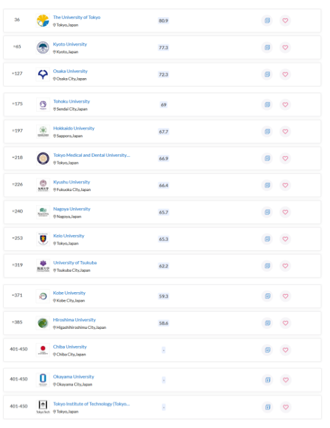Favorite Kyoto University with the heart icon
The width and height of the screenshot is (330, 428).
coord(286,48)
